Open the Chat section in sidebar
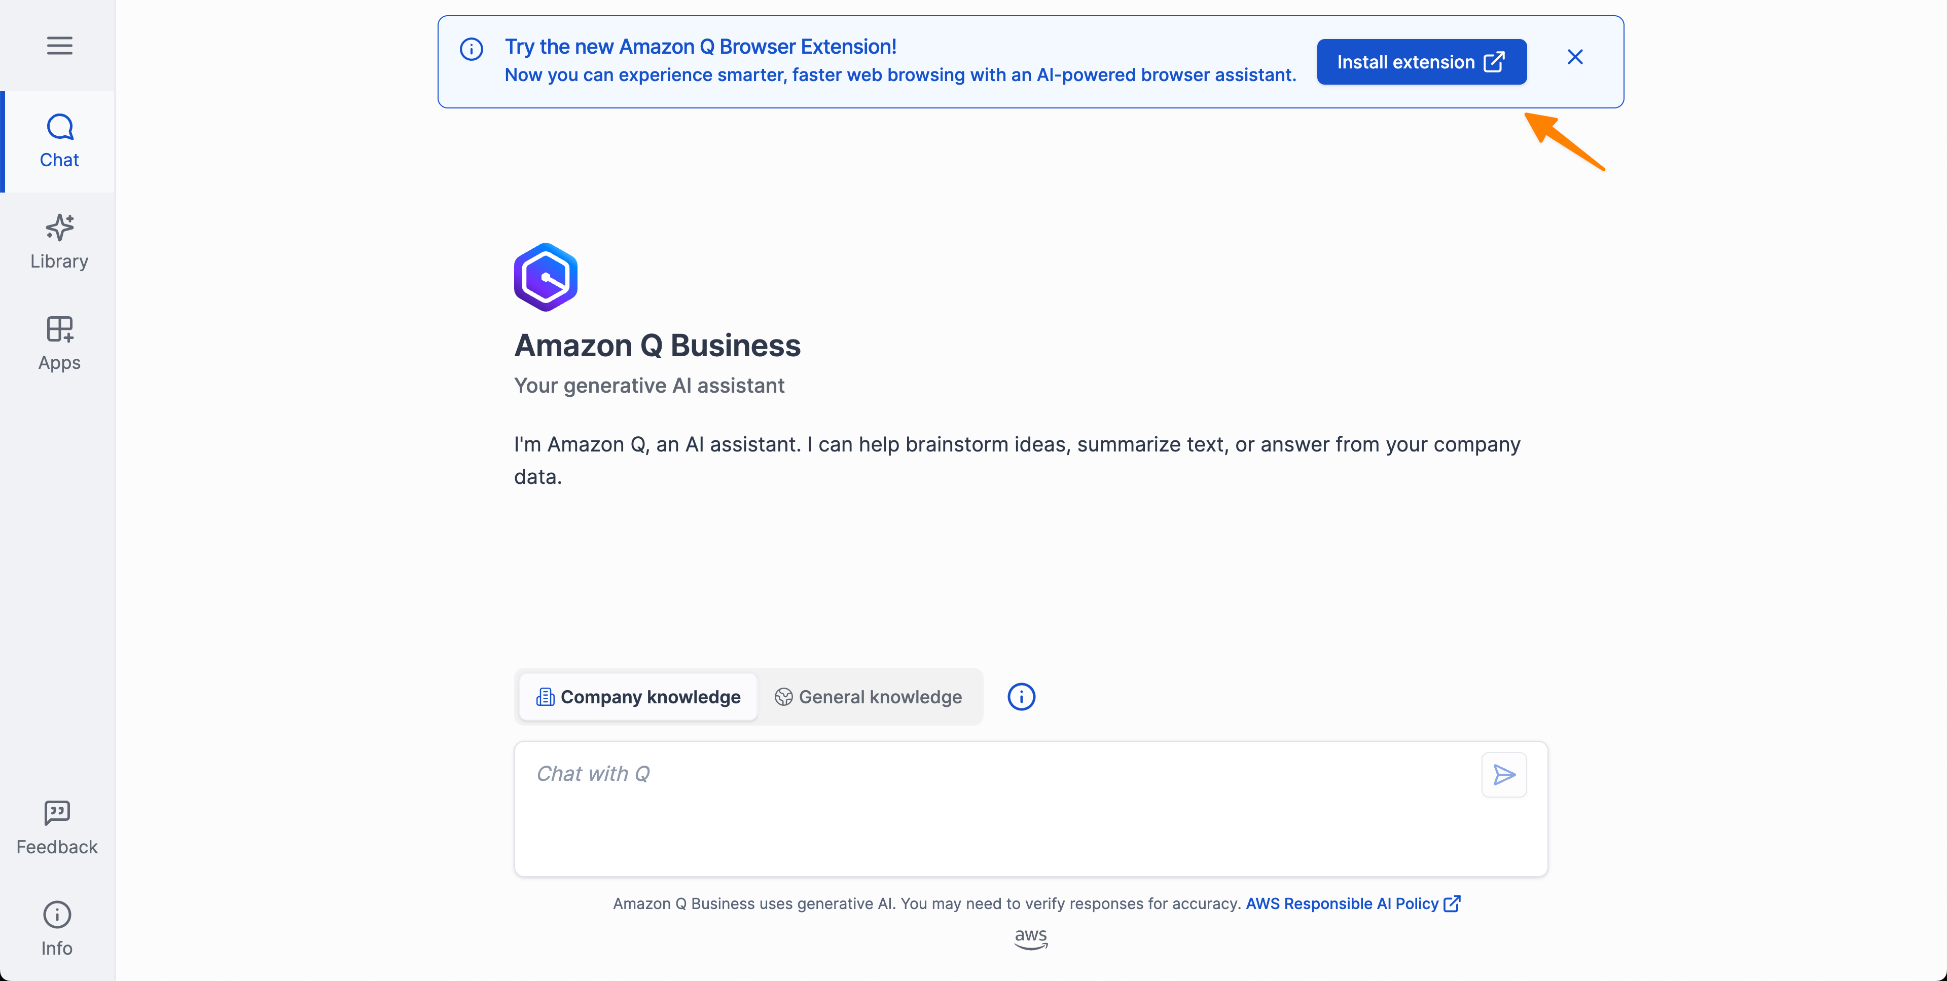 [59, 141]
